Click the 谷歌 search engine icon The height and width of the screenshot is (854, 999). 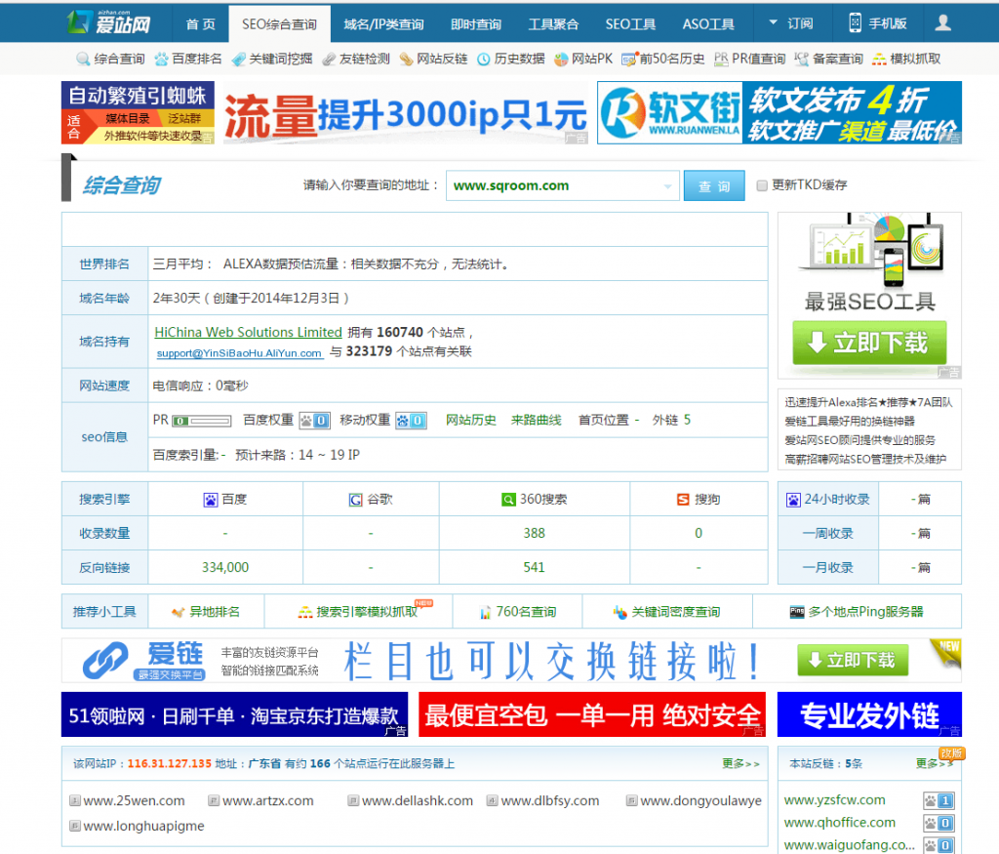pyautogui.click(x=356, y=500)
